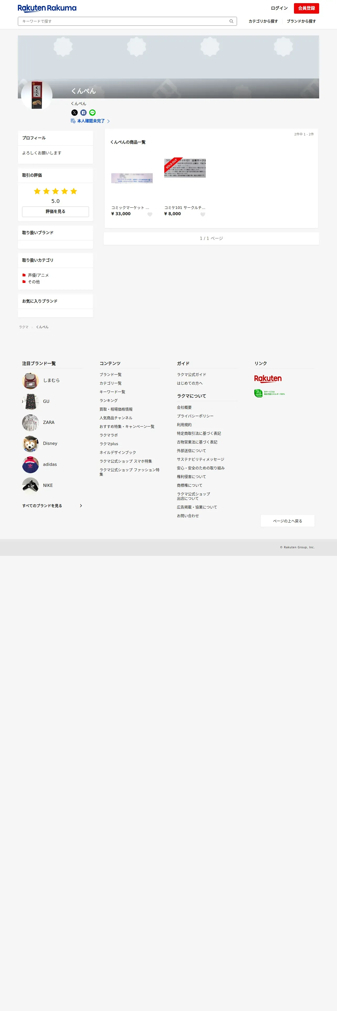Open ネイルデザインブック footer link
Image resolution: width=337 pixels, height=1011 pixels.
[x=118, y=452]
